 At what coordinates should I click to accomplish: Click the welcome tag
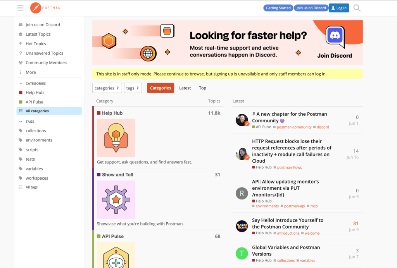point(312,234)
